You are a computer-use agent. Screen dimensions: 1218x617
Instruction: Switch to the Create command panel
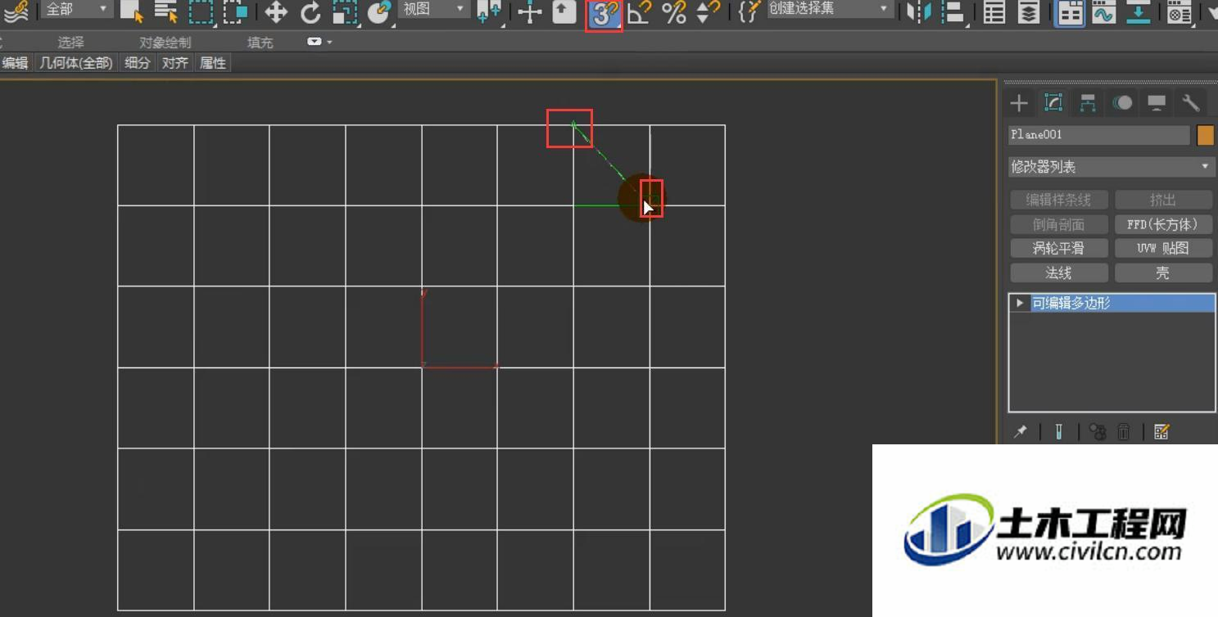1019,103
